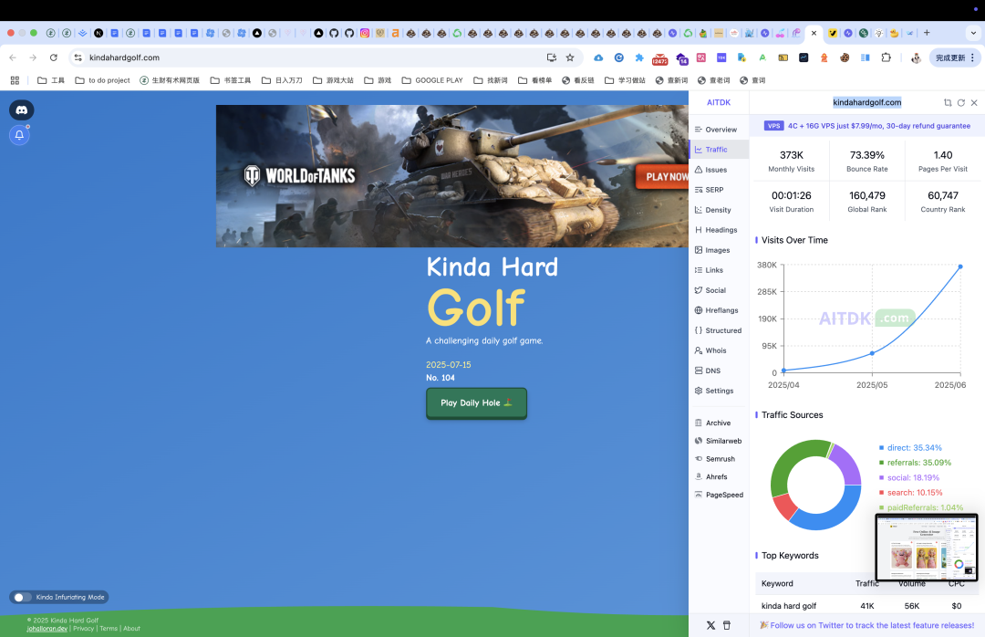This screenshot has width=985, height=637.
Task: Click the floating screenshot preview thumbnail
Action: (927, 548)
